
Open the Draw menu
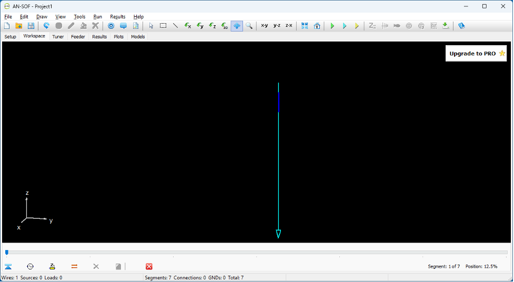(x=42, y=17)
